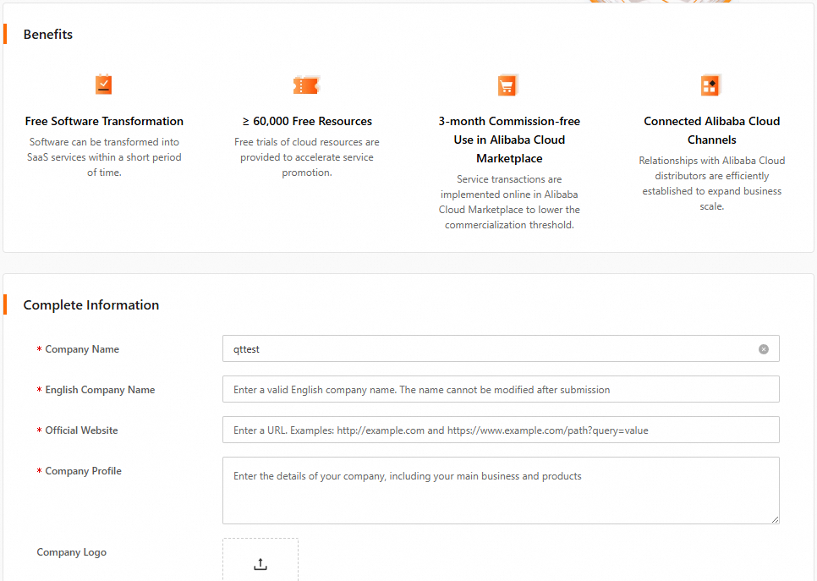Click the Free Software Transformation title

pyautogui.click(x=104, y=121)
